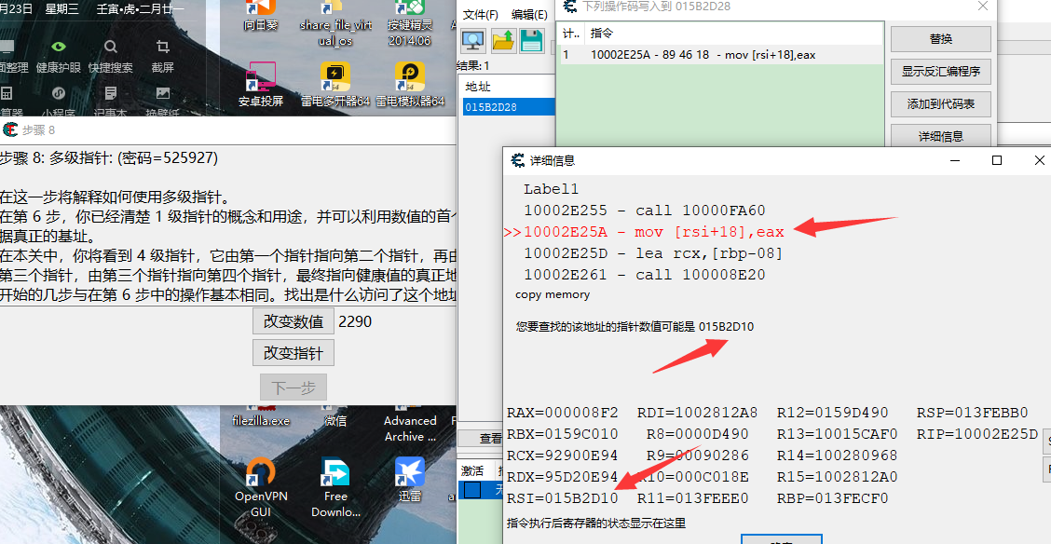Click the 截屏 crop icon in desktop widget
The image size is (1051, 544).
click(x=162, y=47)
